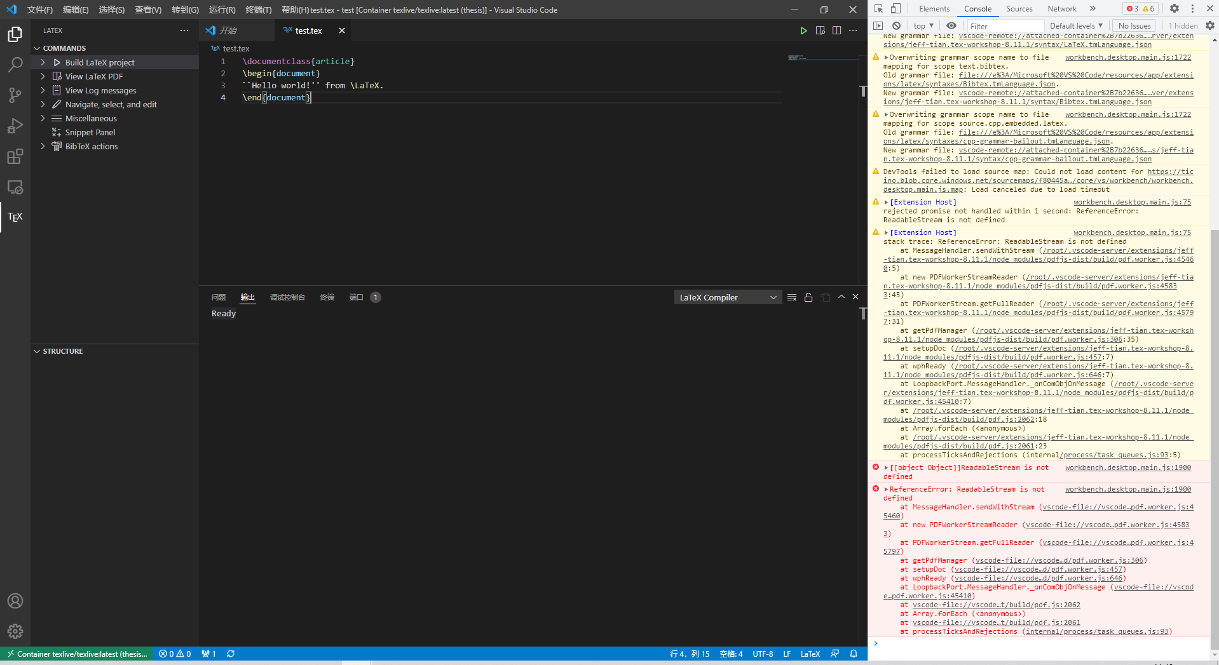The height and width of the screenshot is (665, 1219).
Task: Open the Run and Debug icon
Action: (x=15, y=126)
